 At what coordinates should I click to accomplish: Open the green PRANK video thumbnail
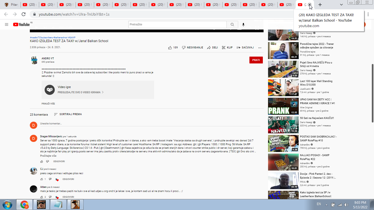coord(283,106)
